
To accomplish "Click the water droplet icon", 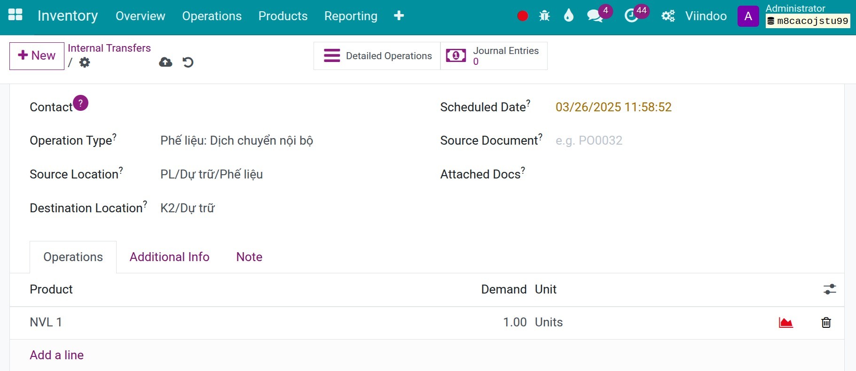I will [x=568, y=16].
